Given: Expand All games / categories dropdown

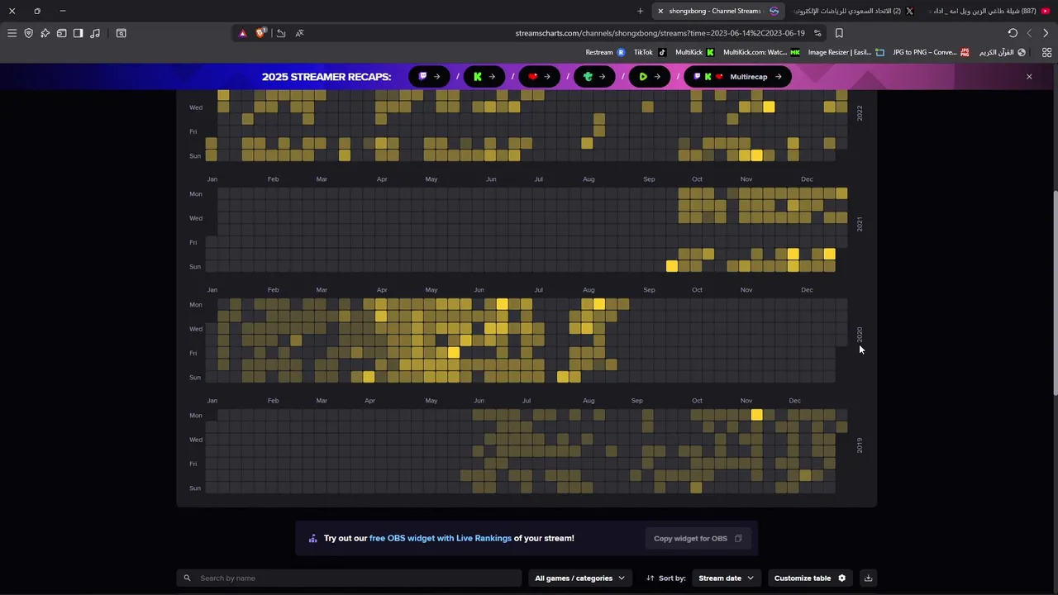Looking at the screenshot, I should [579, 578].
